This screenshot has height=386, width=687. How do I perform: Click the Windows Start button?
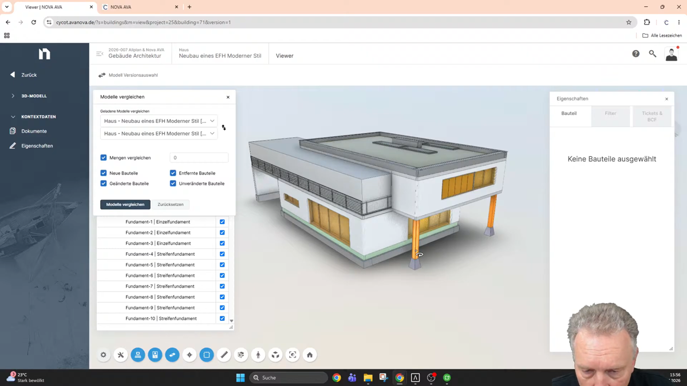pyautogui.click(x=240, y=378)
